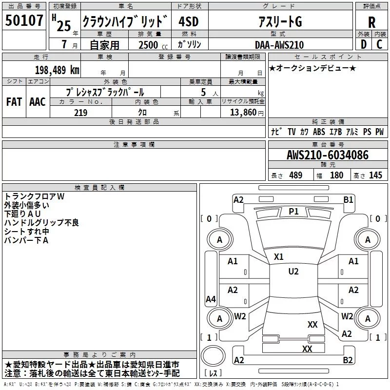The width and height of the screenshot is (390, 390).
Task: Click the grade field アスリートG
Action: (x=280, y=21)
